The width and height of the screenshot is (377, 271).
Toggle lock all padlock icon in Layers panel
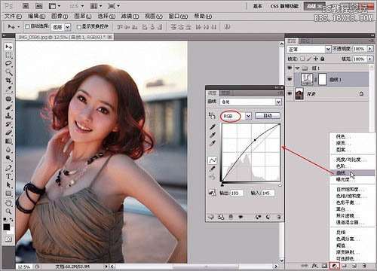323,59
